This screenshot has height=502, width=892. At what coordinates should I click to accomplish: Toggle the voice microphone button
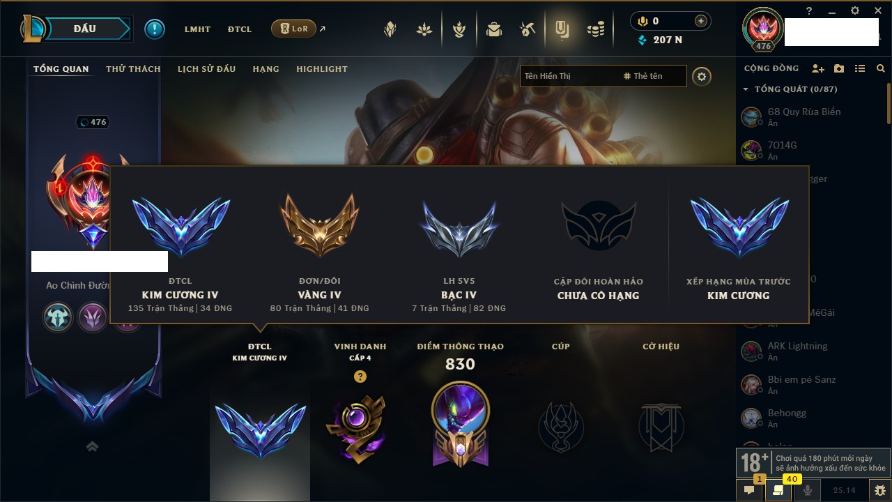click(x=808, y=490)
